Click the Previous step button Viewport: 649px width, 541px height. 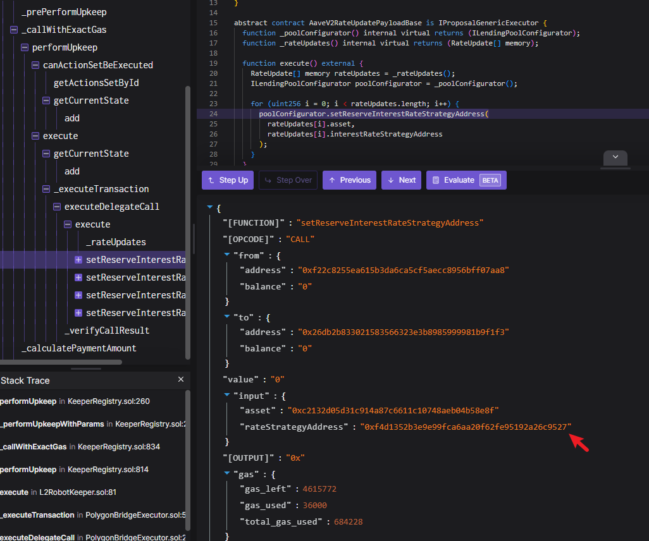[349, 180]
